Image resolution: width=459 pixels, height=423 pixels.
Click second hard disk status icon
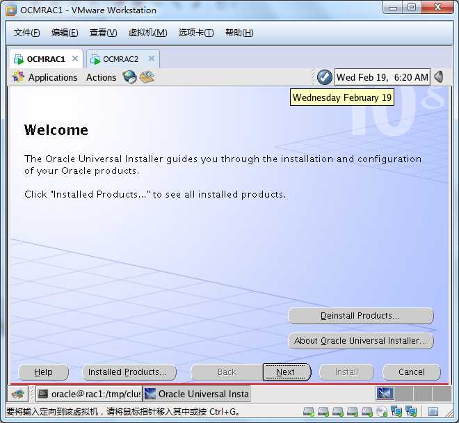click(323, 412)
